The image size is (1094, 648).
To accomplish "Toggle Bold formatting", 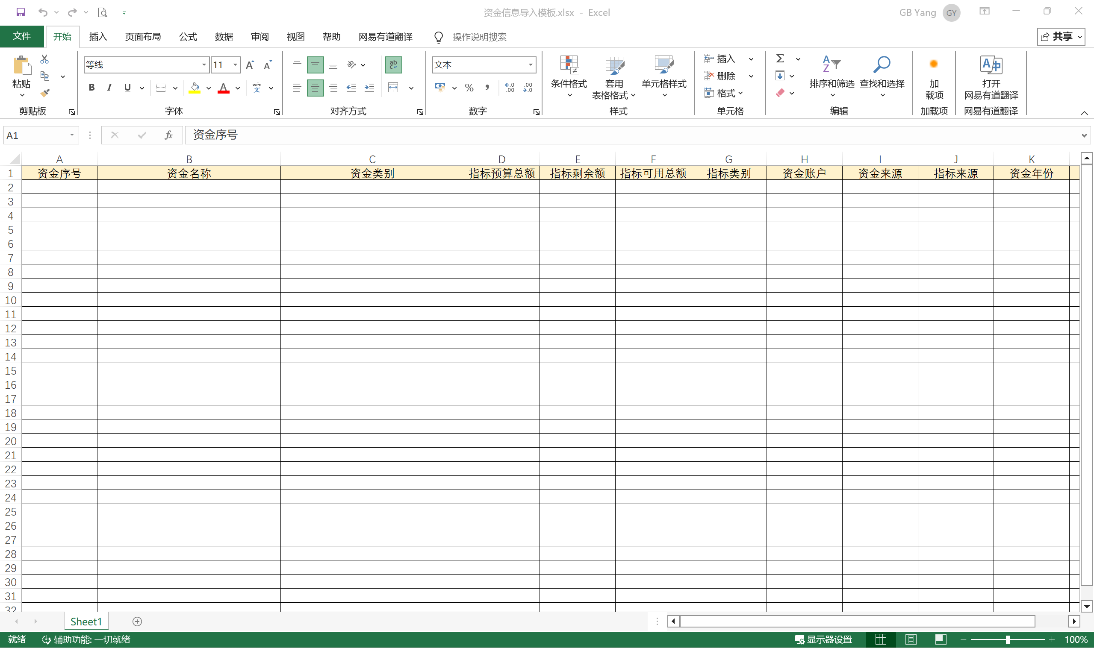I will pyautogui.click(x=91, y=87).
